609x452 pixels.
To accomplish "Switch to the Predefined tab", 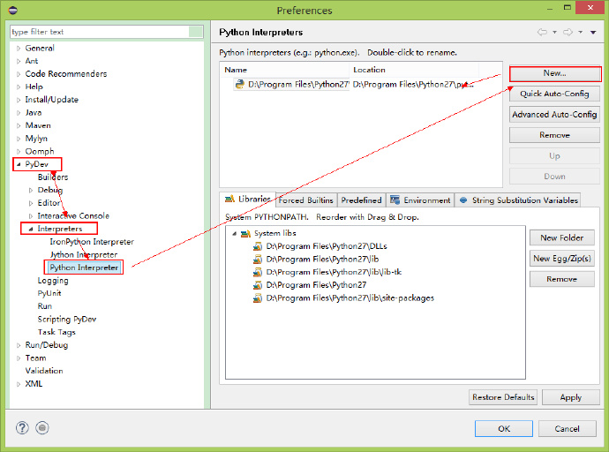I will 361,200.
